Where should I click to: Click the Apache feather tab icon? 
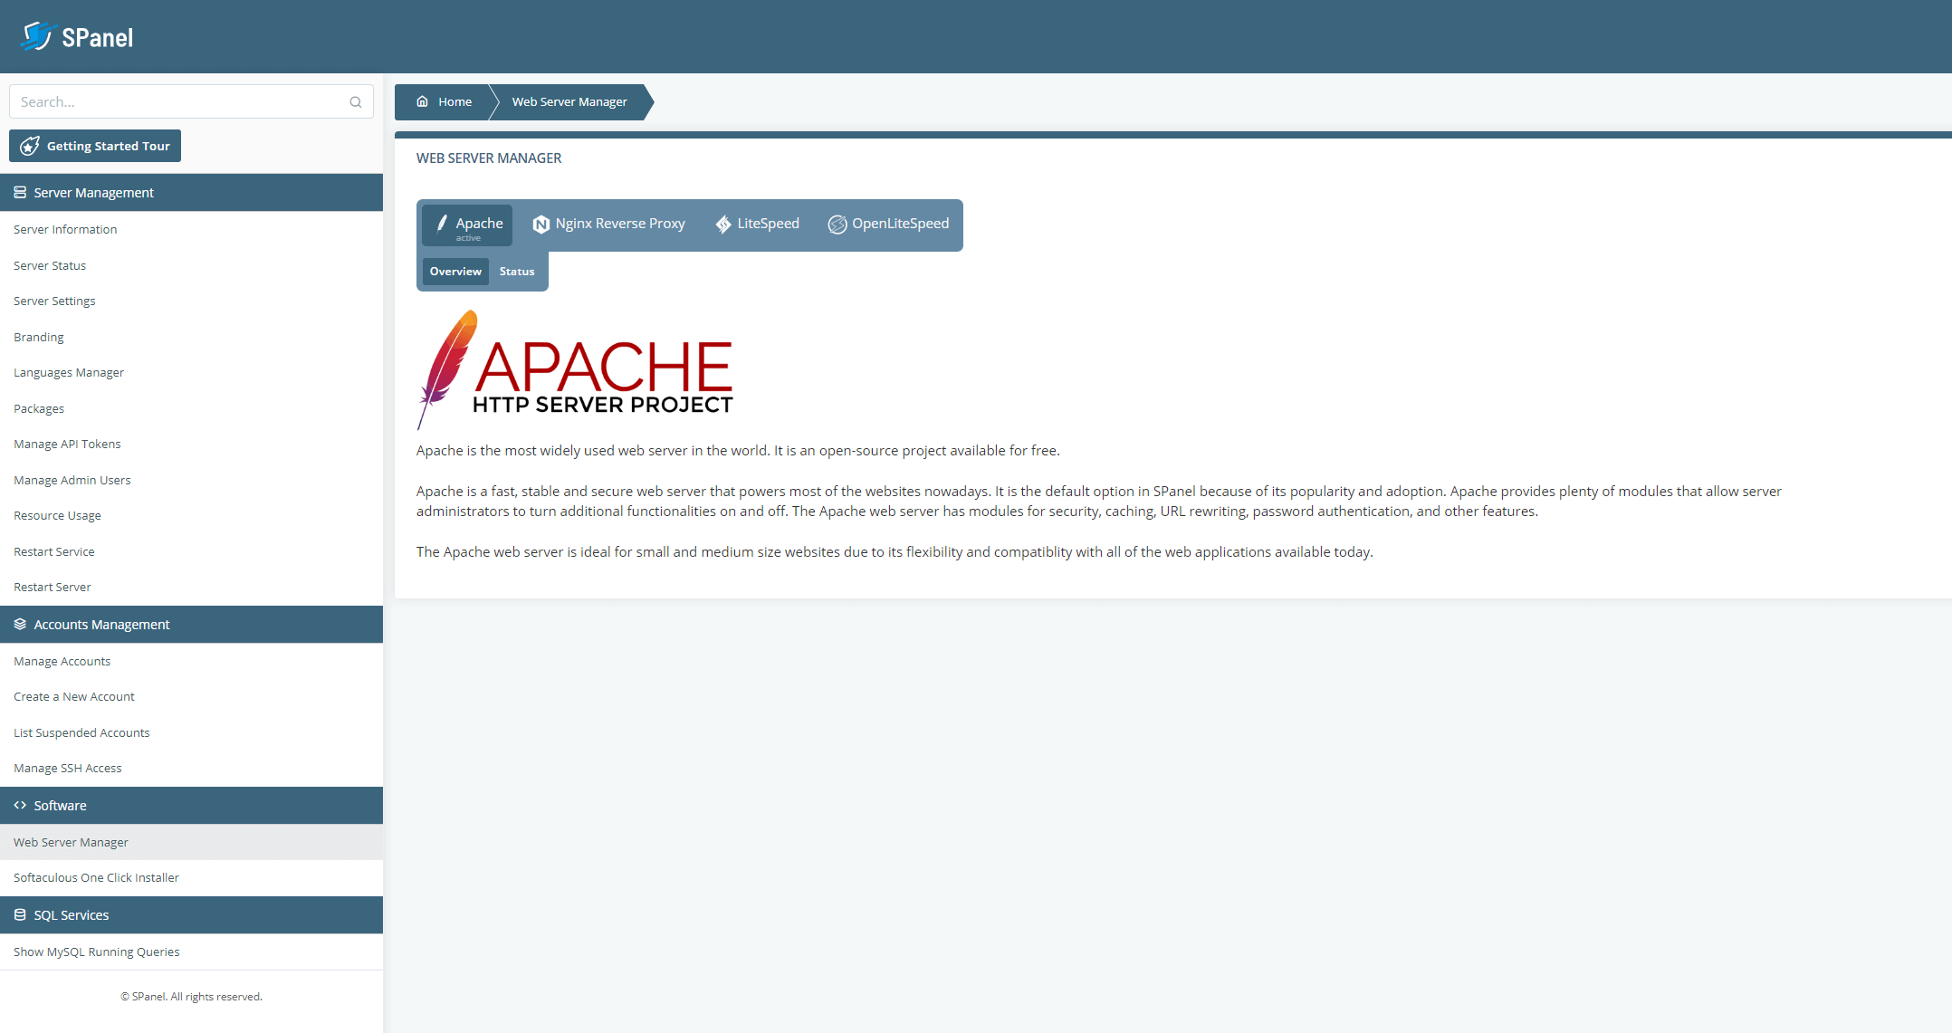(442, 223)
